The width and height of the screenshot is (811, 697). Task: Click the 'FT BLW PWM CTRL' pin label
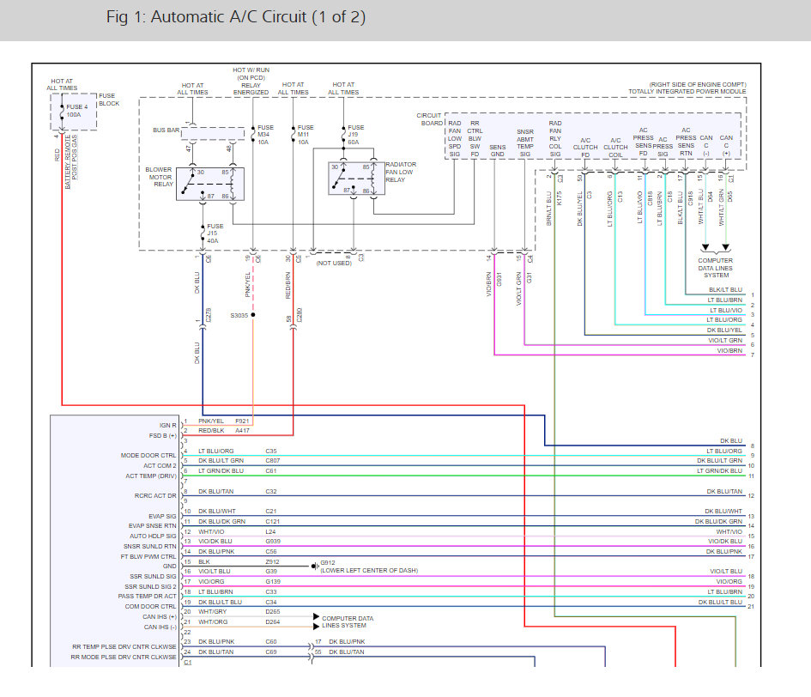[x=148, y=557]
